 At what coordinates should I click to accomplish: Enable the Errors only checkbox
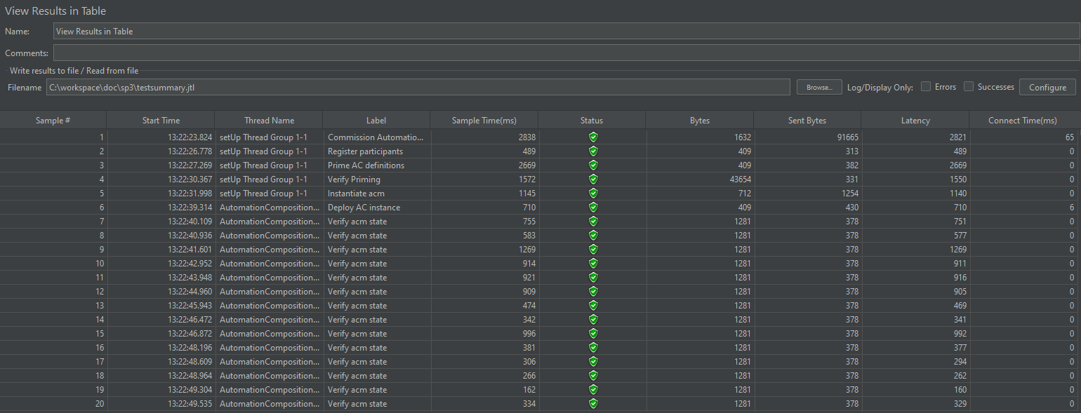(x=926, y=87)
